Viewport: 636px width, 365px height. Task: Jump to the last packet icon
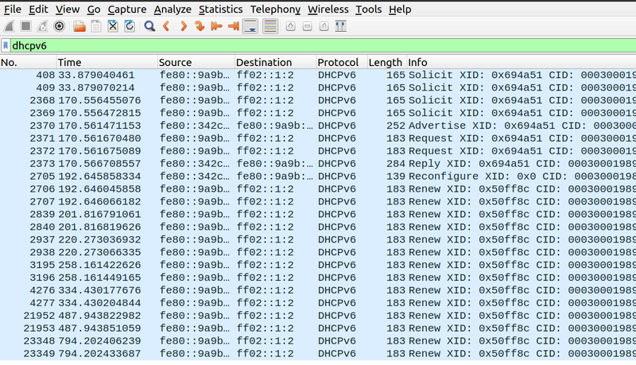pos(233,26)
